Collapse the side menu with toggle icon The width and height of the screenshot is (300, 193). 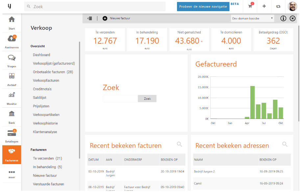click(x=90, y=18)
